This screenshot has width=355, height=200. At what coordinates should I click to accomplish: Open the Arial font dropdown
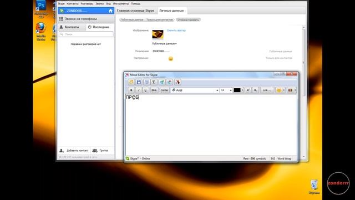tap(217, 90)
